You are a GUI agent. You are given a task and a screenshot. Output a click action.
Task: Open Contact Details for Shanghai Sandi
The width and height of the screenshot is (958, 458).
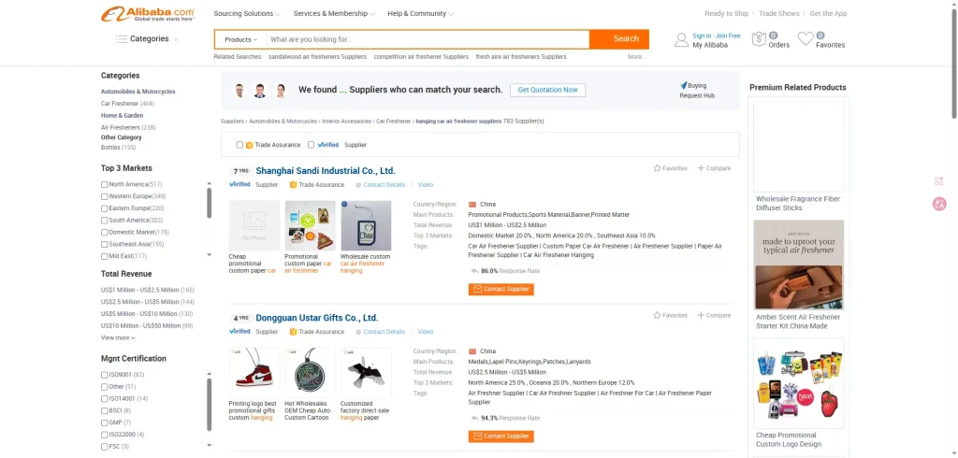coord(384,185)
